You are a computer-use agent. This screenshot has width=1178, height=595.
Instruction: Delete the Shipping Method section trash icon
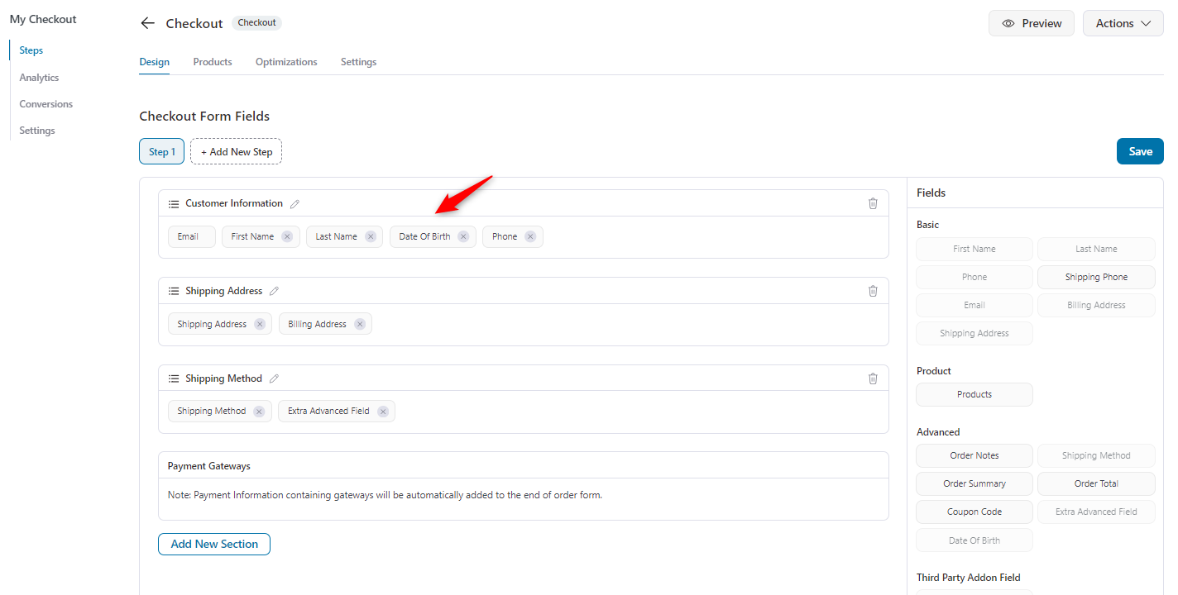873,378
